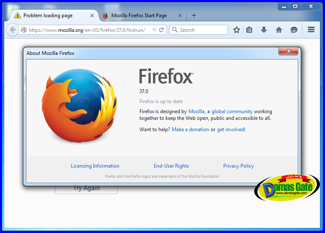Go to the Home page icon
The image size is (325, 233).
(x=279, y=30)
